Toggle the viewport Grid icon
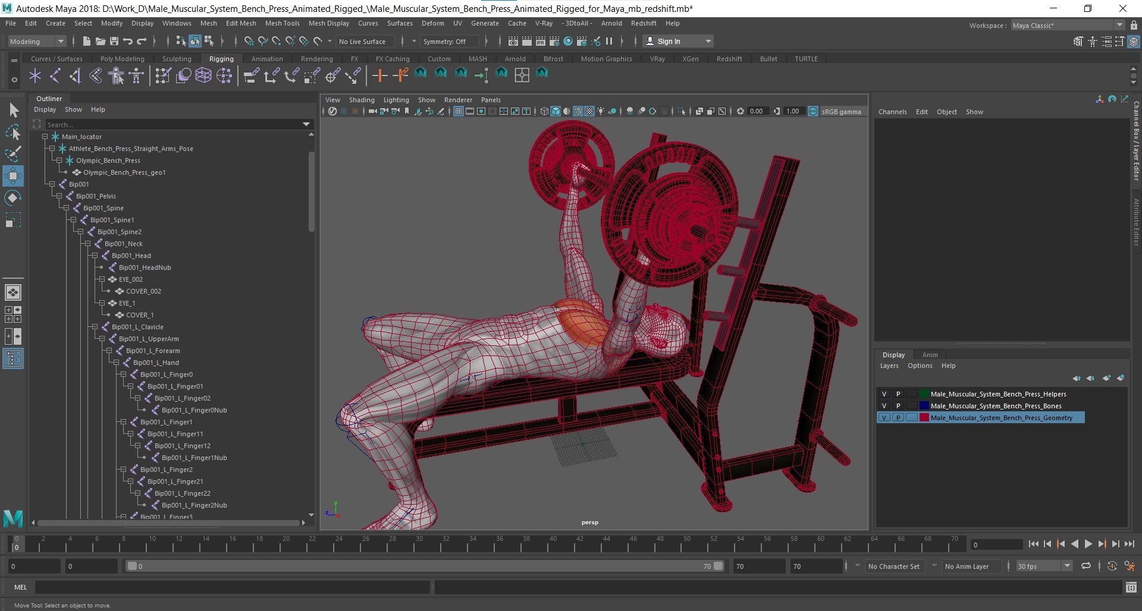The image size is (1142, 611). click(x=459, y=111)
